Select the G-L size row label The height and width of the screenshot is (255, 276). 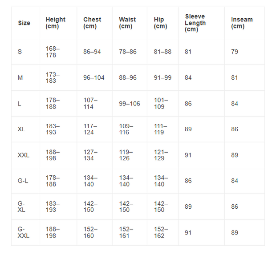(23, 181)
